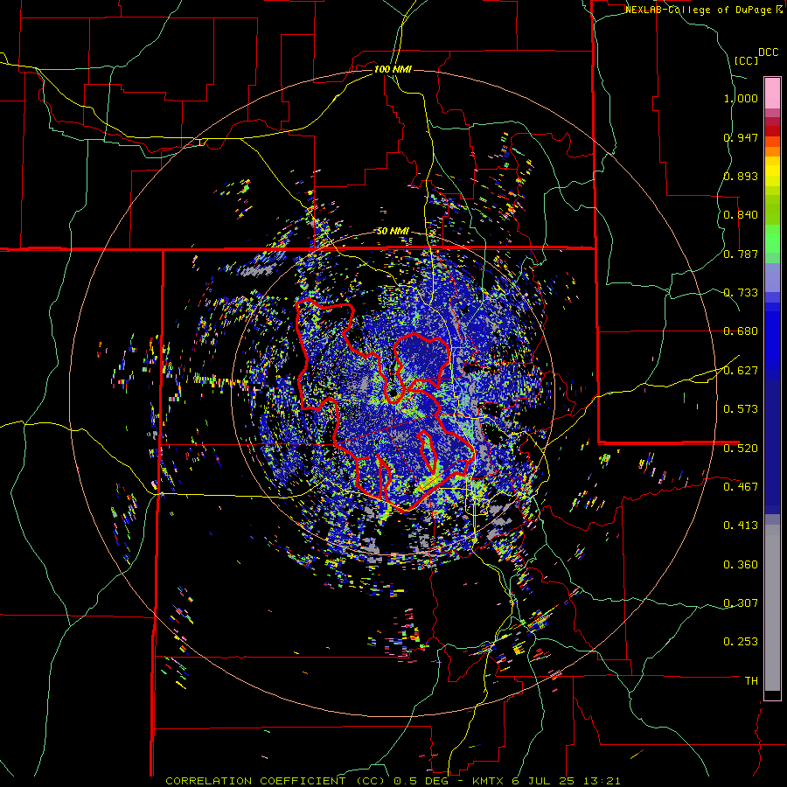Viewport: 787px width, 787px height.
Task: Select the 0.733 scale value
Action: click(741, 293)
